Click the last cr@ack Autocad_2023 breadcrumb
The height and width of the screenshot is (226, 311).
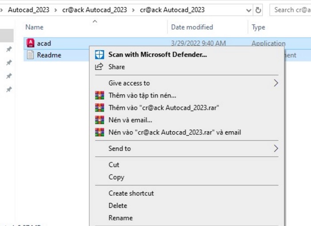[x=172, y=10]
